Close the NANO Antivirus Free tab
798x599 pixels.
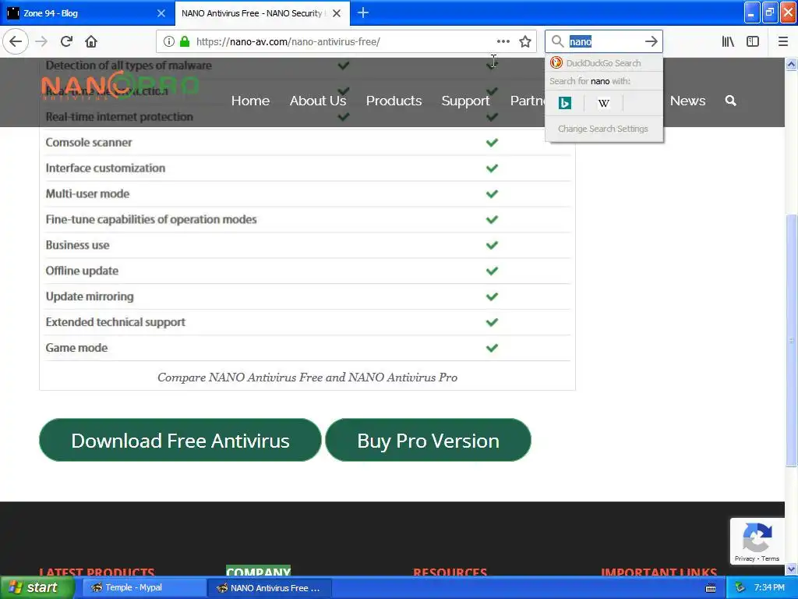pos(337,13)
